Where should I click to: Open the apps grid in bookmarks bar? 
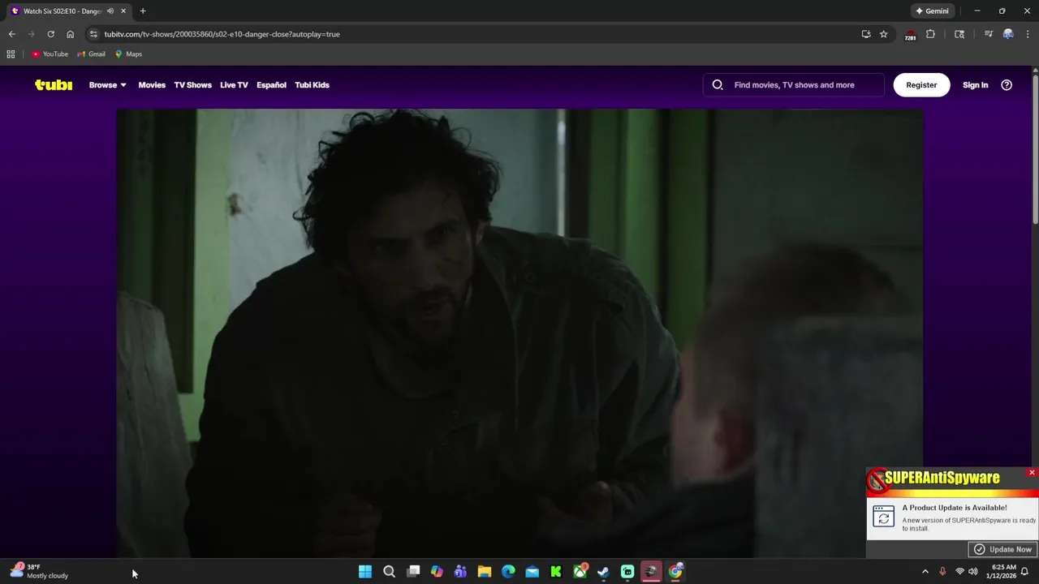pyautogui.click(x=11, y=54)
